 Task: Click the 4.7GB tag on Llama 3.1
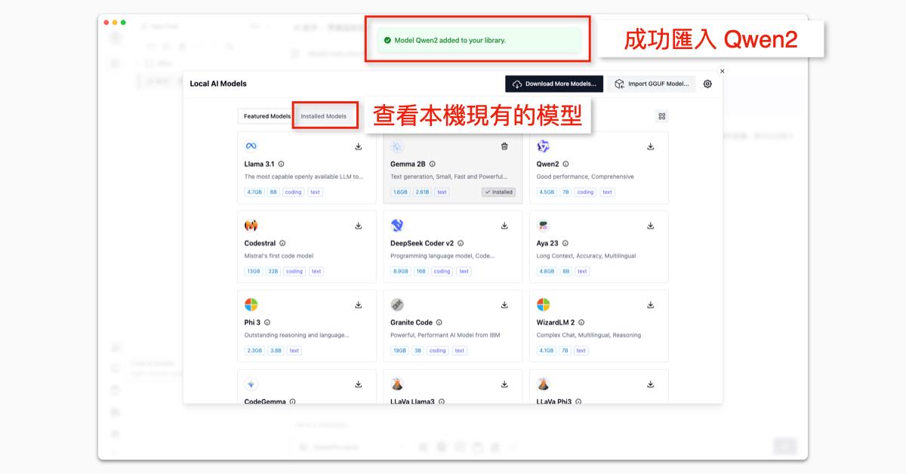[254, 192]
